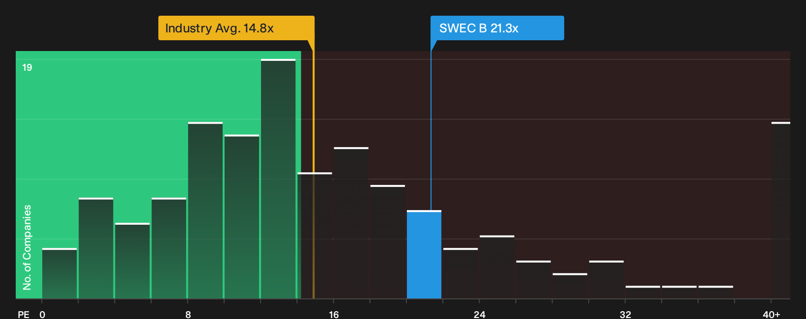Click the y-axis value 19
Image resolution: width=806 pixels, height=319 pixels.
tap(27, 68)
